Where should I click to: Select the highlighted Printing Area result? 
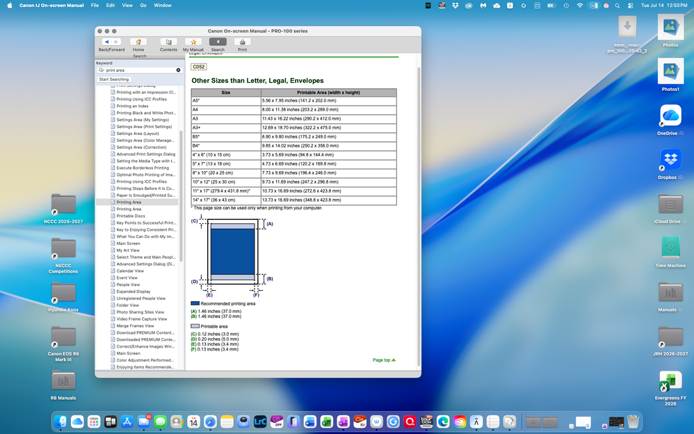(x=129, y=202)
